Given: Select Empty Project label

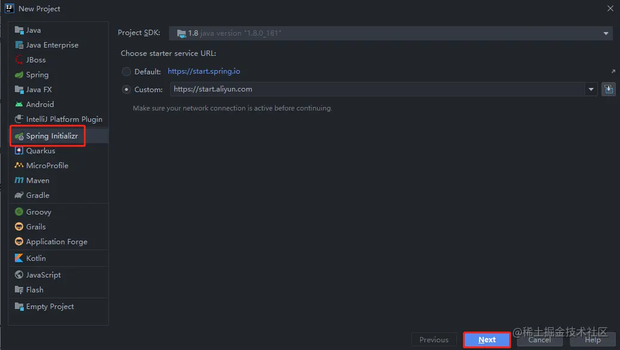Looking at the screenshot, I should pyautogui.click(x=50, y=306).
